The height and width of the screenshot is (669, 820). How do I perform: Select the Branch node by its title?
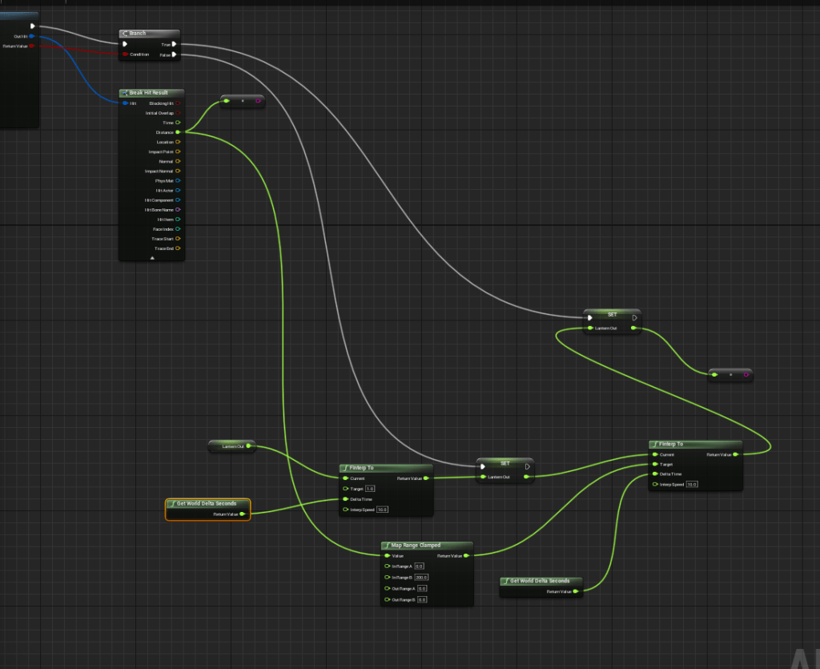click(x=138, y=34)
